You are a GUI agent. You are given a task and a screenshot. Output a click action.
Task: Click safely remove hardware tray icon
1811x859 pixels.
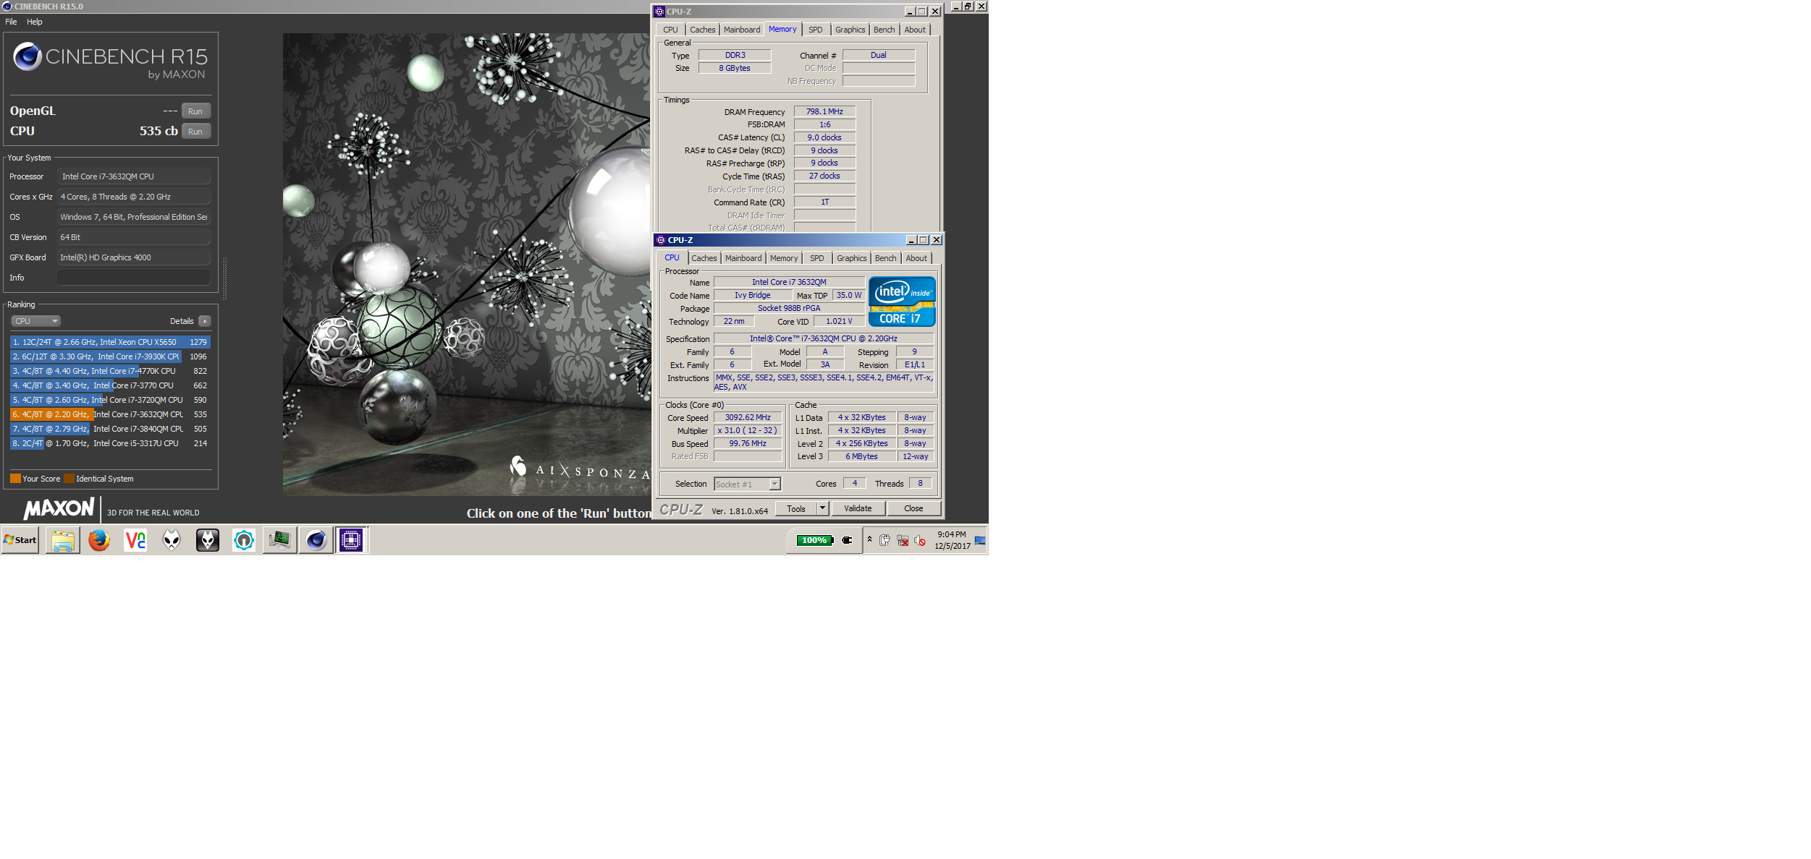click(x=885, y=540)
